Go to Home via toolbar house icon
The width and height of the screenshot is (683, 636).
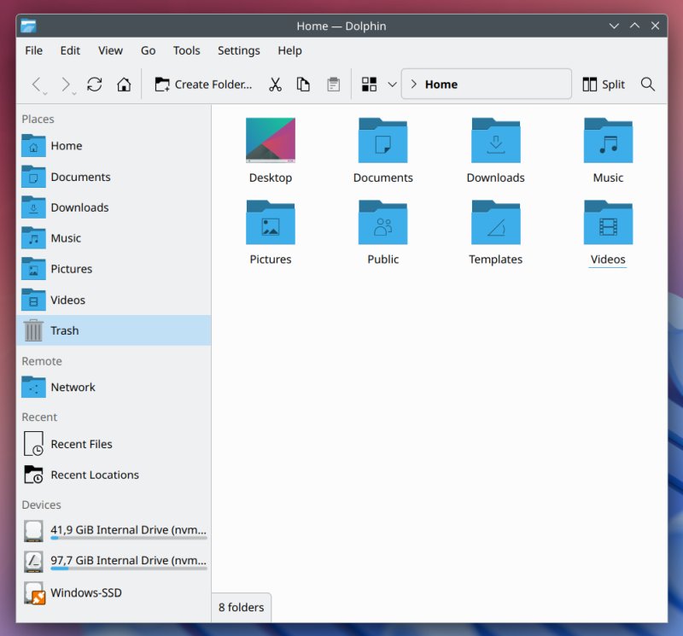click(x=124, y=85)
